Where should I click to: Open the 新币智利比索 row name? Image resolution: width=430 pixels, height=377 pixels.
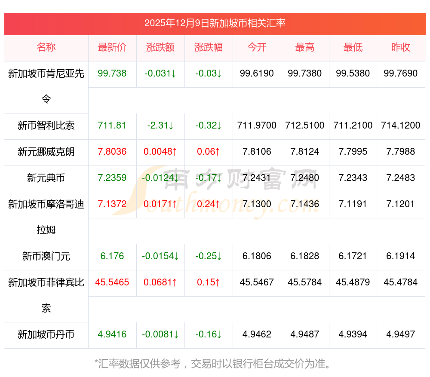[x=46, y=126]
